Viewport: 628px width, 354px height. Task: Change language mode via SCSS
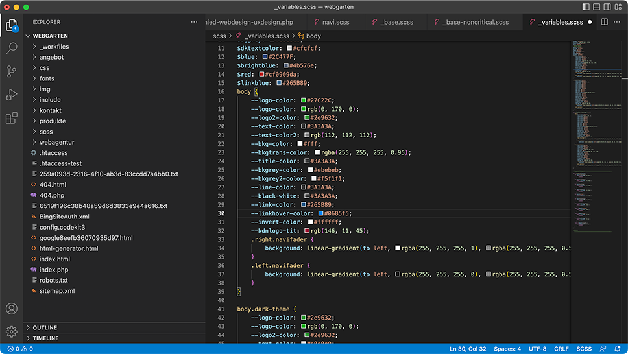pos(584,349)
